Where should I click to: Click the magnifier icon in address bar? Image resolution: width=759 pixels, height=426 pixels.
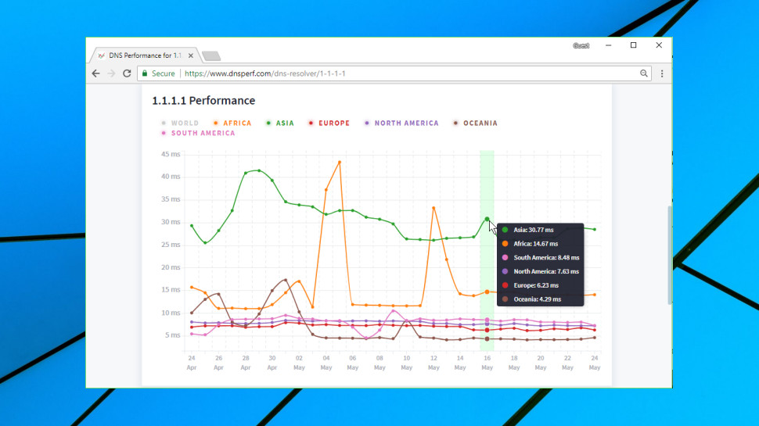pyautogui.click(x=644, y=73)
